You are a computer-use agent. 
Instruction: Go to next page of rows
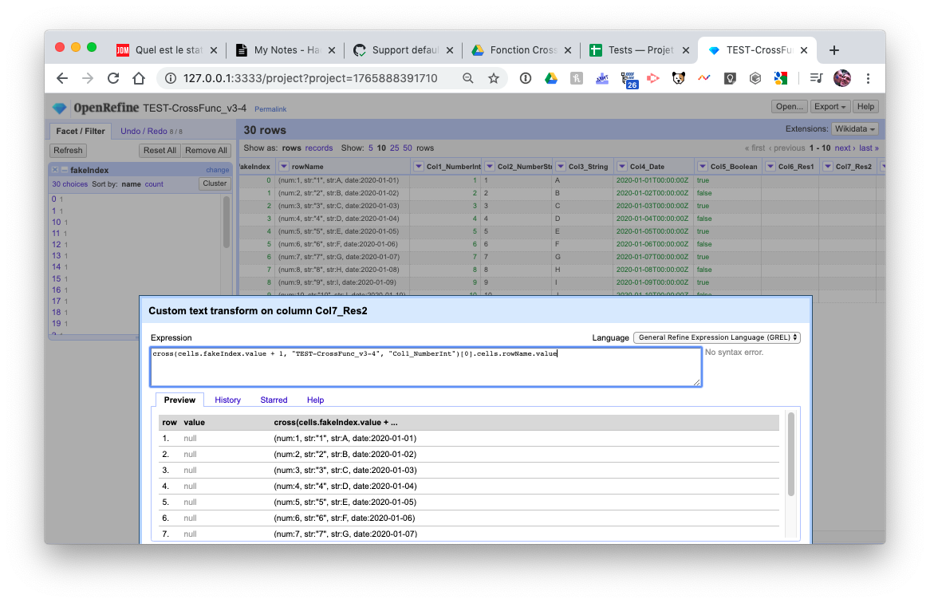pos(845,148)
